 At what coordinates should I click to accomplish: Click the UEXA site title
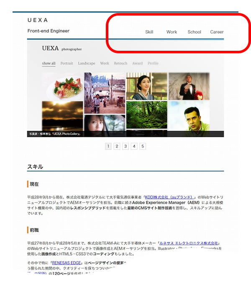coord(38,20)
